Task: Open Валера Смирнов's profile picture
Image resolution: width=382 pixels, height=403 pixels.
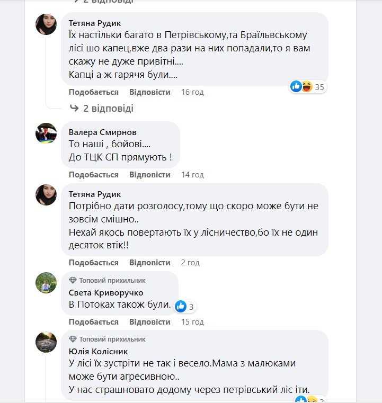Action: [46, 133]
